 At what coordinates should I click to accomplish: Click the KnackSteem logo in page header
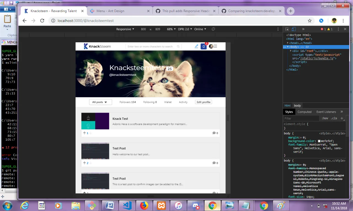[x=97, y=46]
